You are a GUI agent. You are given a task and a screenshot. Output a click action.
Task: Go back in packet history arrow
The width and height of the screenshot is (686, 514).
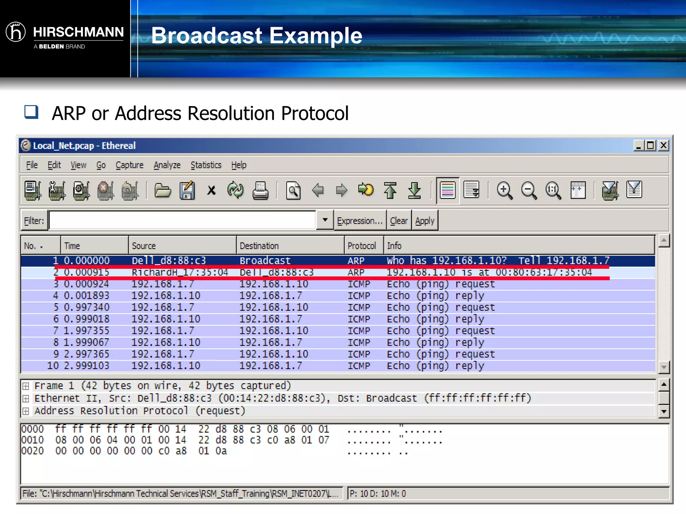[x=318, y=190]
